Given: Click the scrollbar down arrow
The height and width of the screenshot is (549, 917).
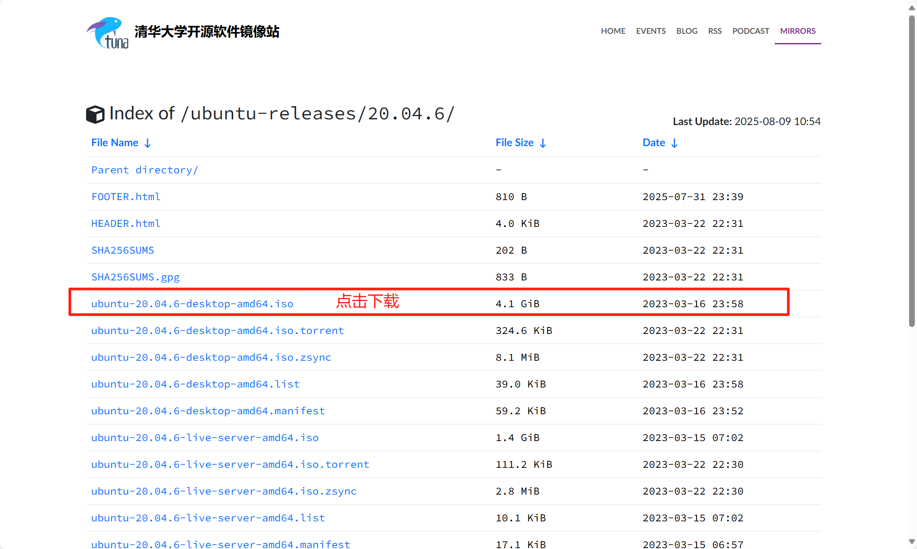Looking at the screenshot, I should click(912, 542).
